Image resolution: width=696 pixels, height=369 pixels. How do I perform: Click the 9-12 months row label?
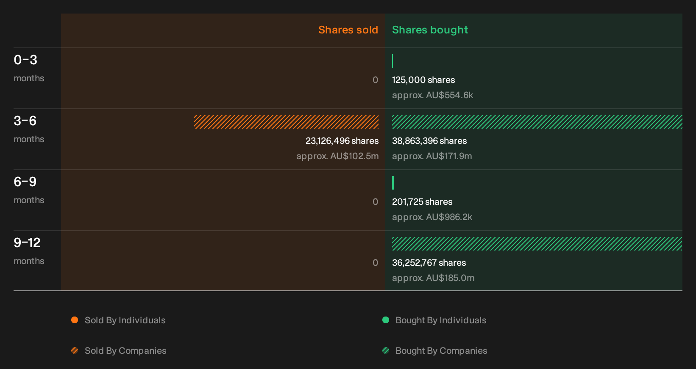coord(29,251)
